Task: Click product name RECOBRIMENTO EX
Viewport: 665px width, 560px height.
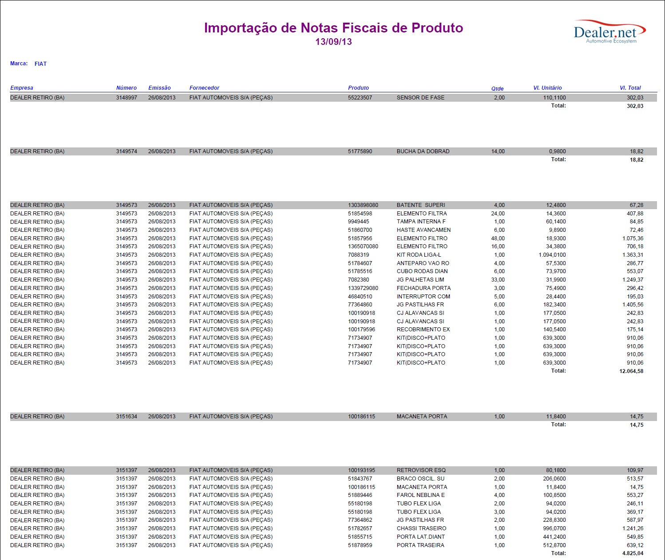Action: pyautogui.click(x=424, y=330)
